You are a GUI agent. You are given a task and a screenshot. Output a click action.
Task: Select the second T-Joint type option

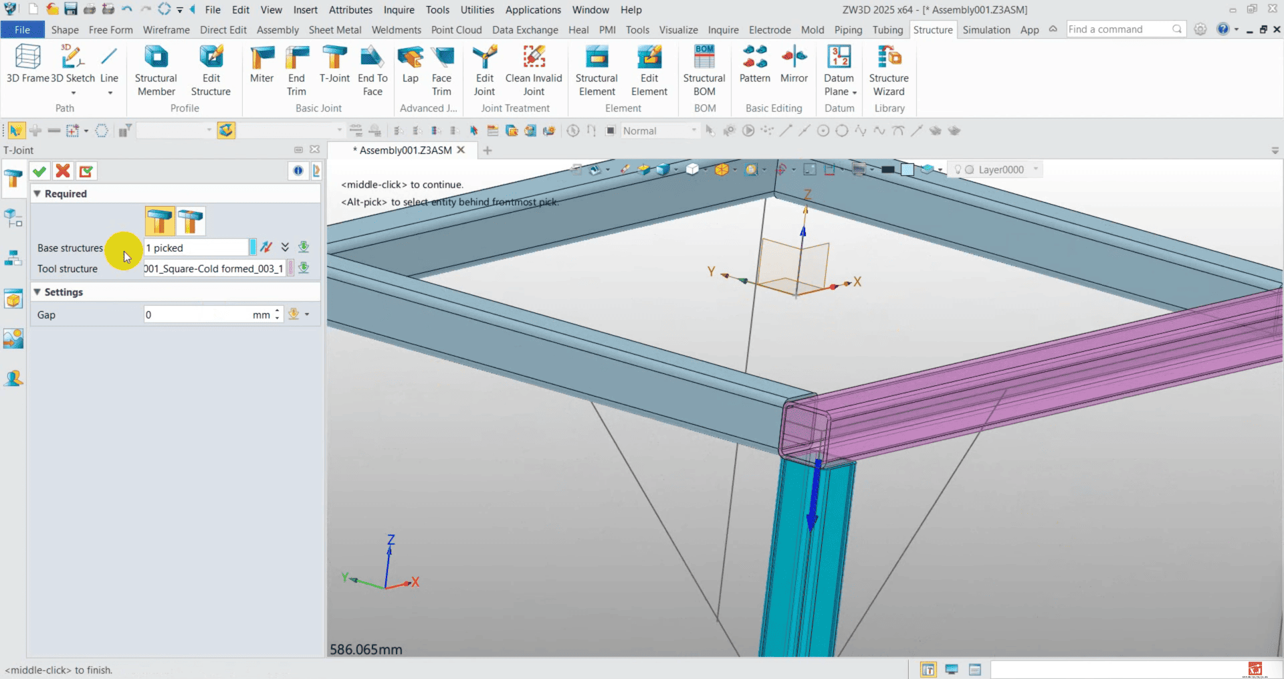pos(191,221)
